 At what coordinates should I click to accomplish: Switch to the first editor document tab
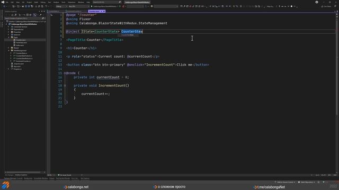click(57, 11)
